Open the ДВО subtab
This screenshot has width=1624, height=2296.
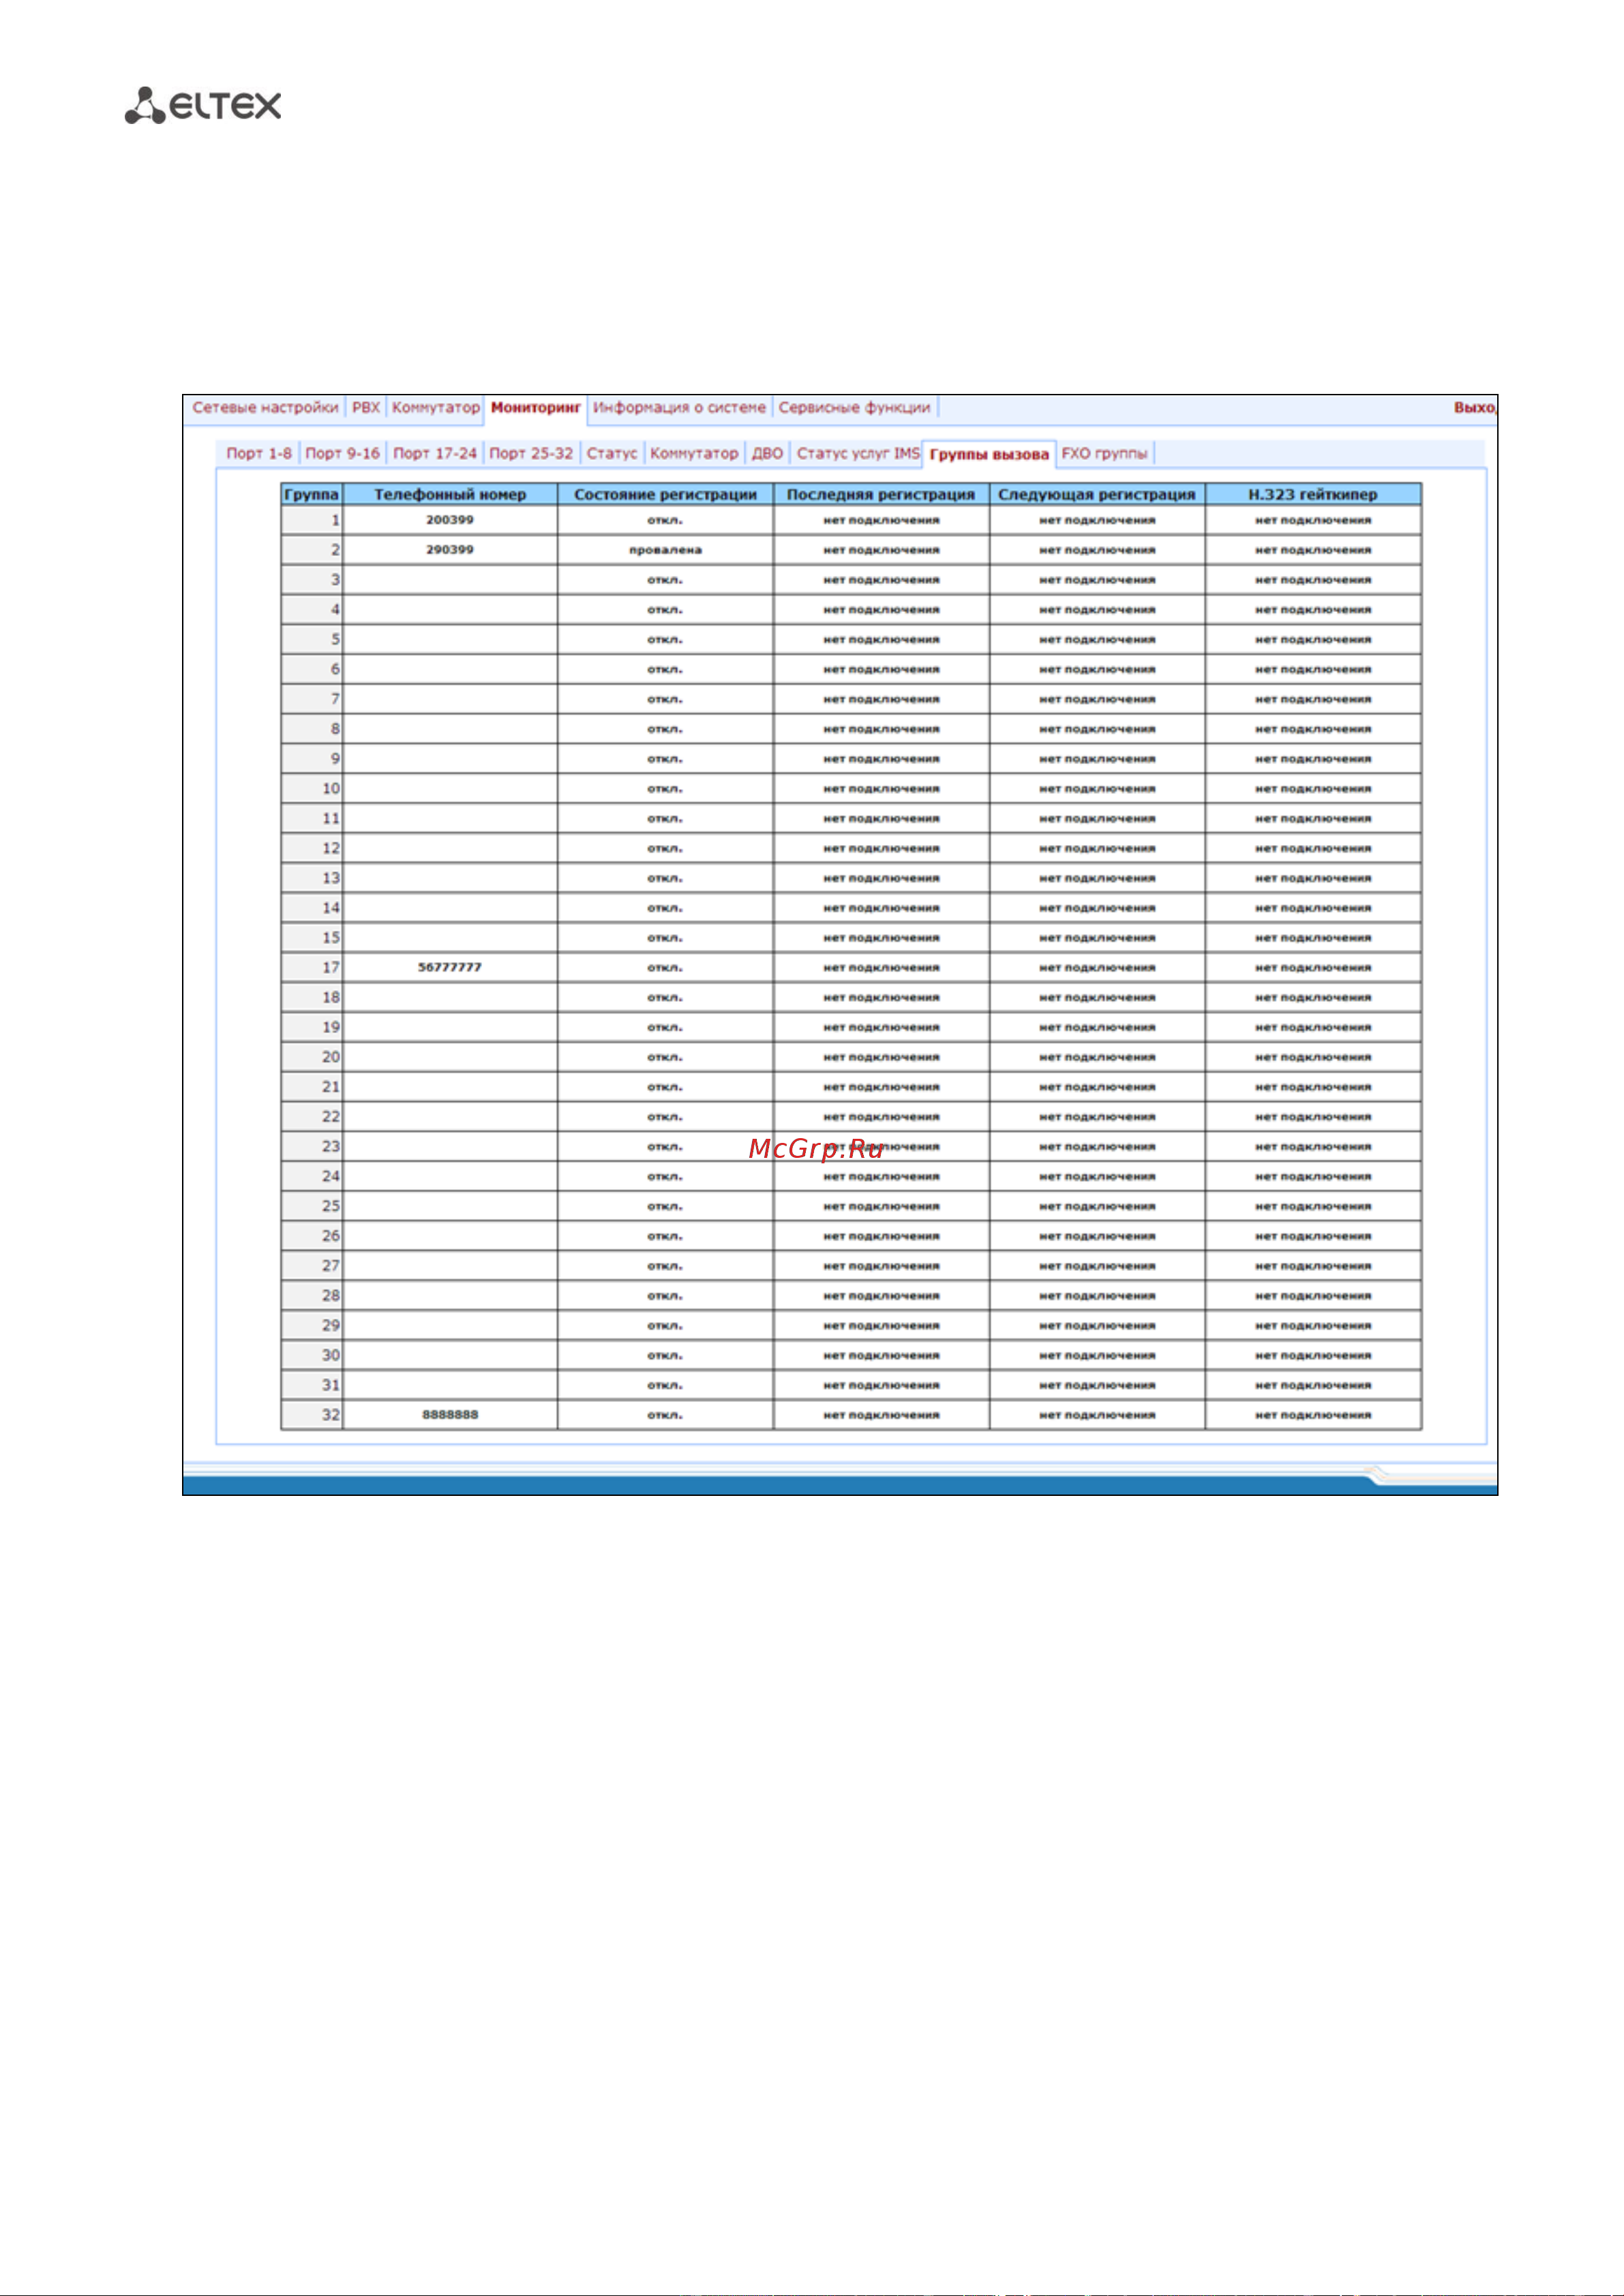coord(768,454)
